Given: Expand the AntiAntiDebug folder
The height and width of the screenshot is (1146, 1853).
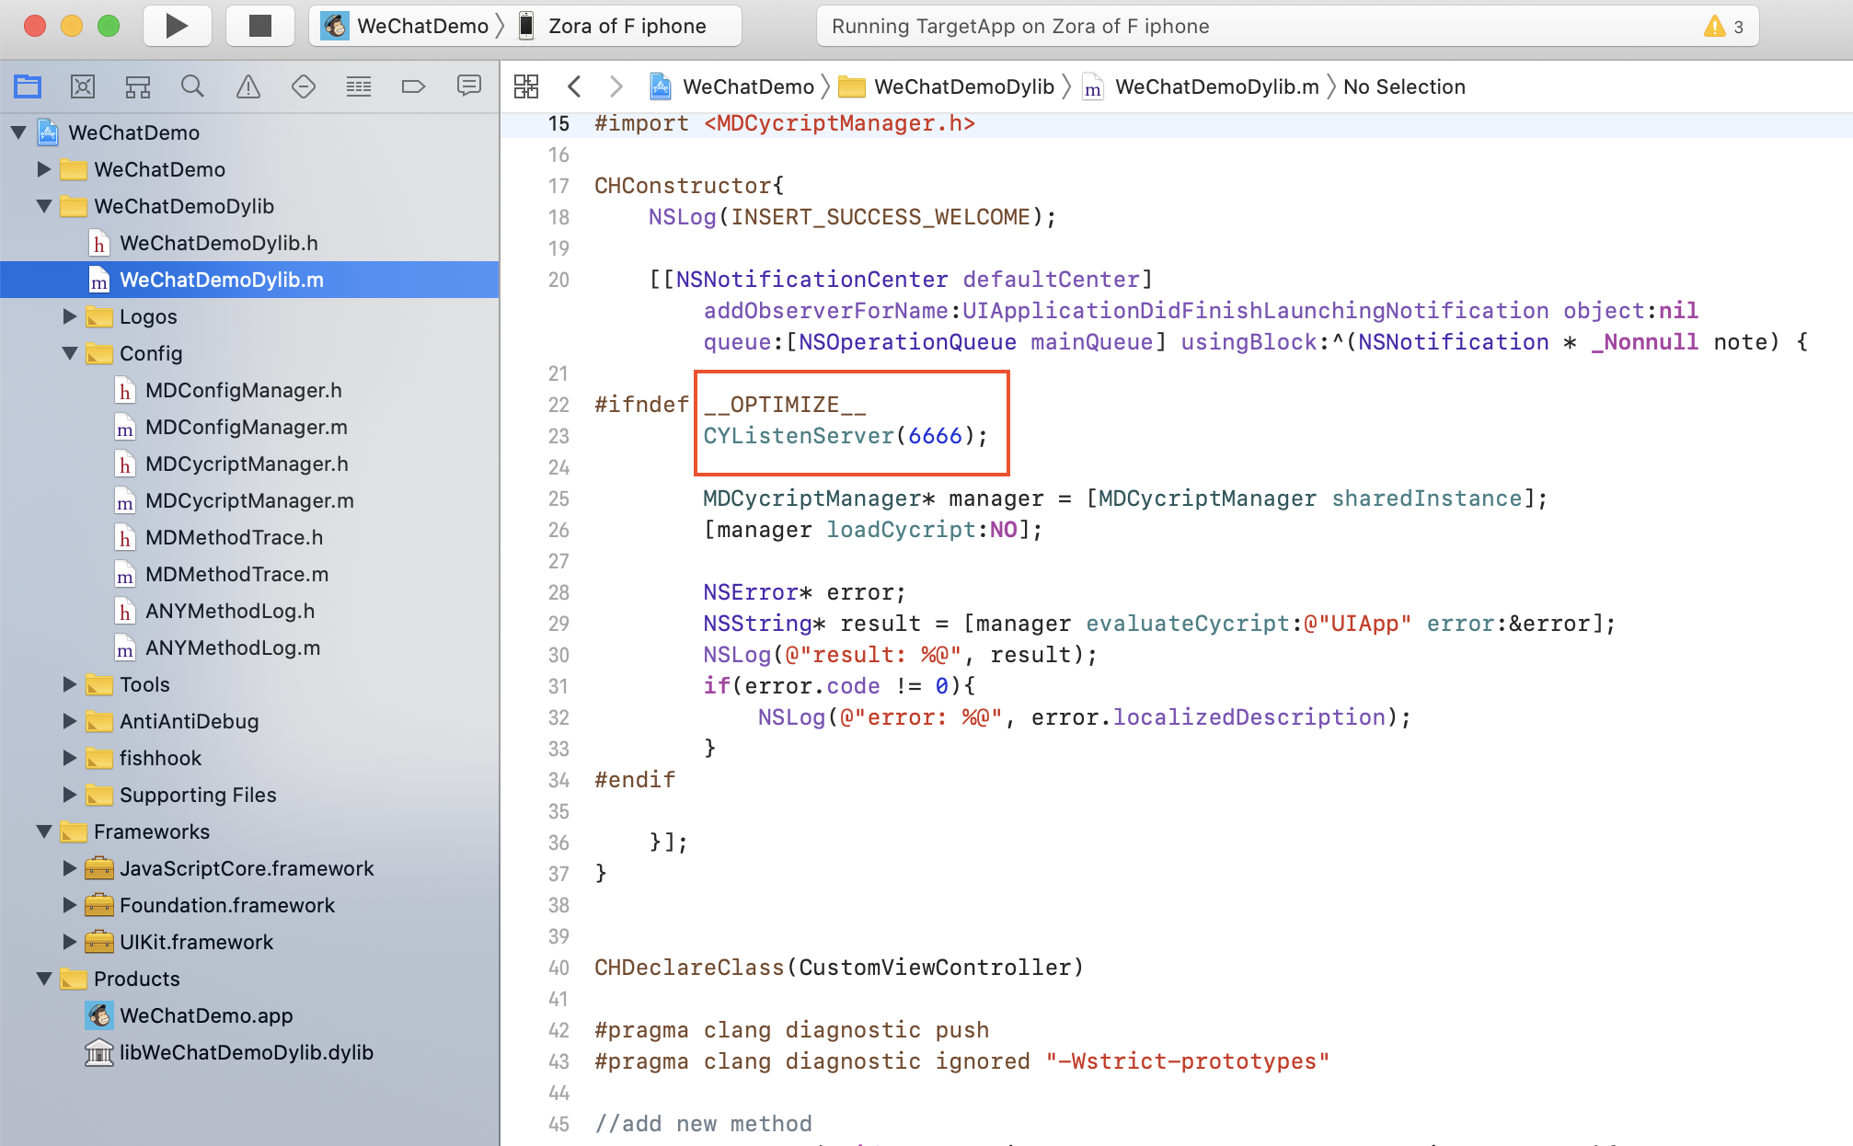Looking at the screenshot, I should [70, 721].
